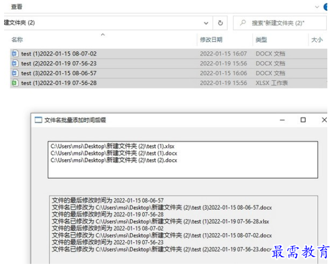Click the search magnifier icon
Viewport: 334px width, 268px height.
pos(243,23)
